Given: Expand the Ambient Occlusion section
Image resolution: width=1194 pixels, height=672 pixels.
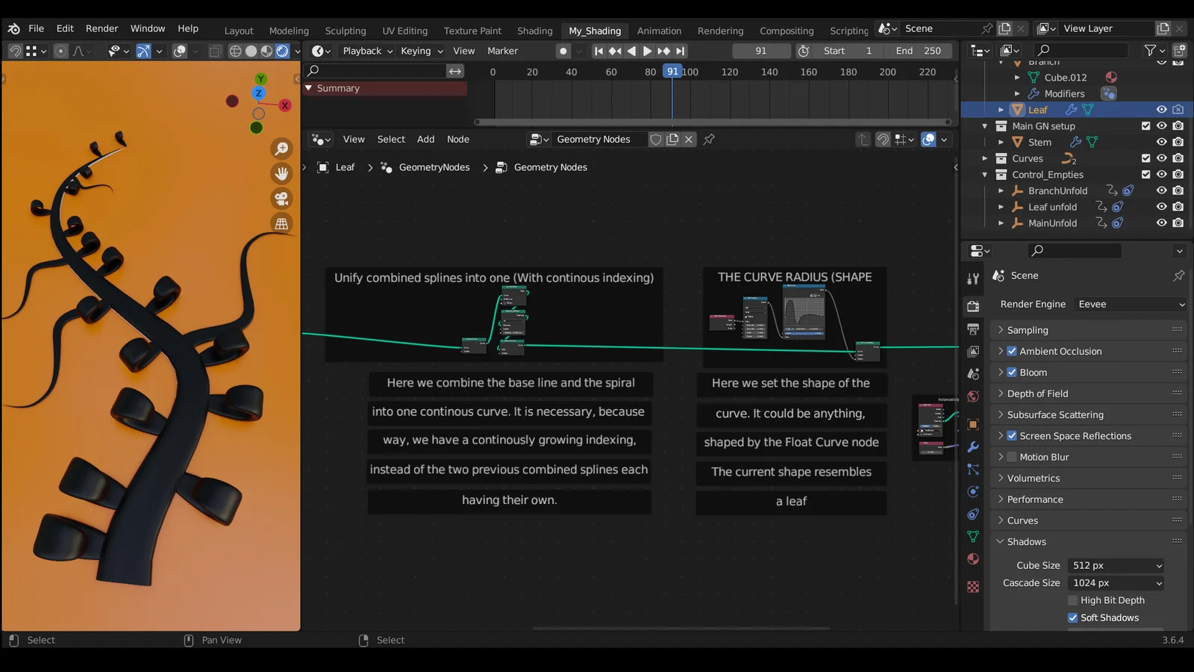Looking at the screenshot, I should (x=1001, y=351).
